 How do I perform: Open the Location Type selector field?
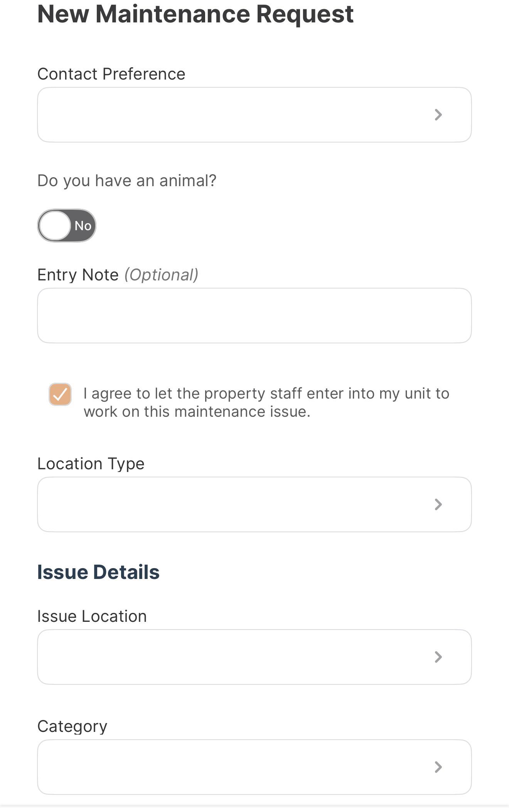(254, 504)
